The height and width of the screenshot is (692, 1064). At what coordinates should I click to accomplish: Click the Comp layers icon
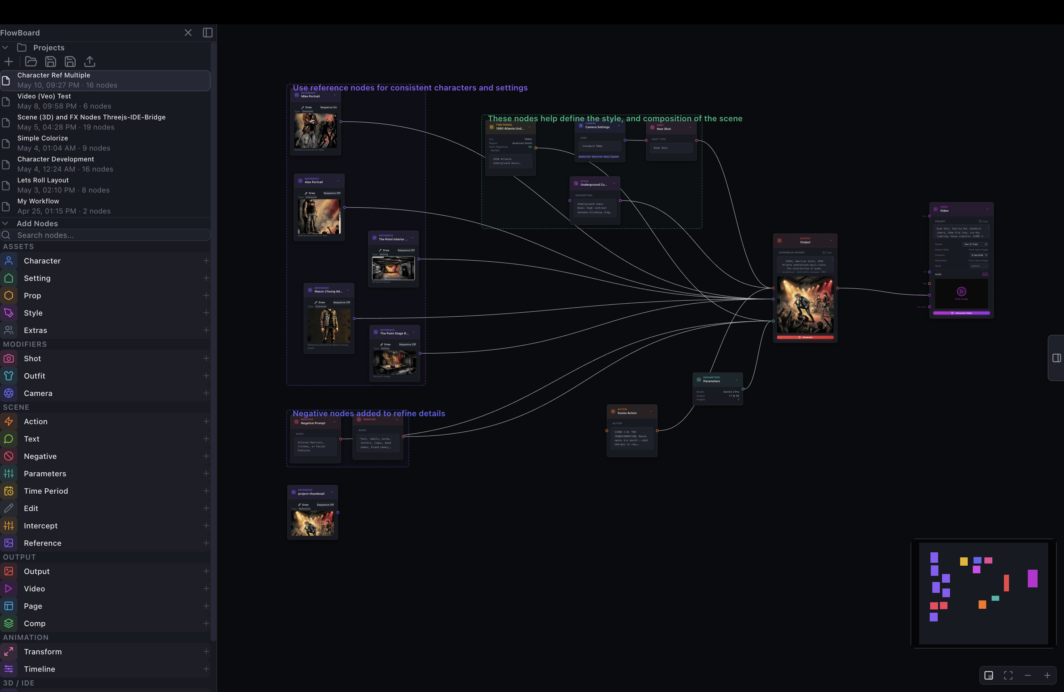click(9, 623)
